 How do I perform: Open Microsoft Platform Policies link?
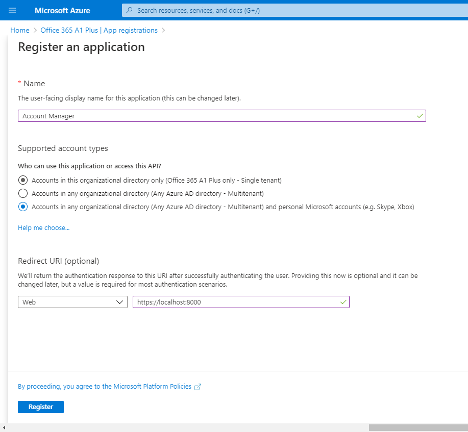coord(105,387)
